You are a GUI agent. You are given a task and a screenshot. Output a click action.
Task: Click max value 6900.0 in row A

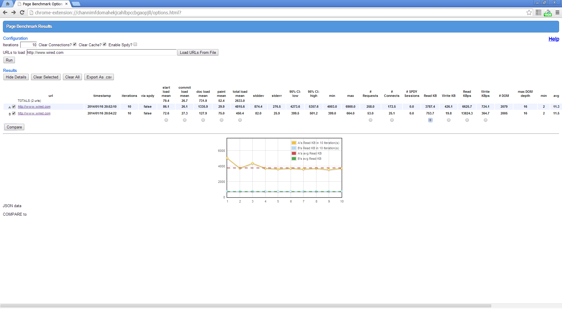pos(350,107)
